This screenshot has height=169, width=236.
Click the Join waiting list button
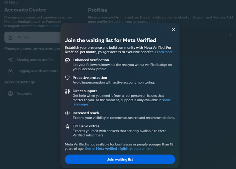tap(120, 159)
